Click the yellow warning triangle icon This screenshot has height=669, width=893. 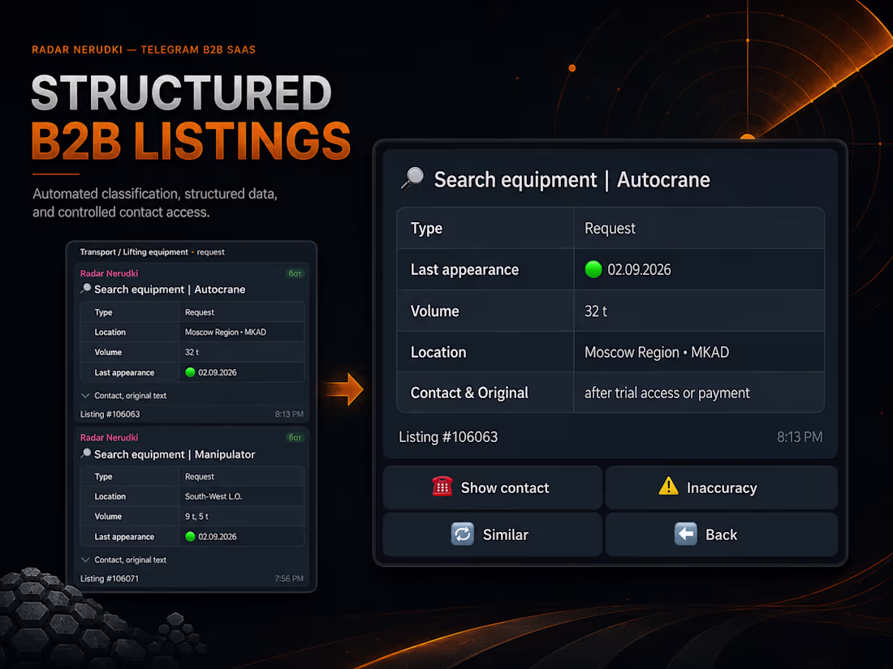tap(669, 486)
